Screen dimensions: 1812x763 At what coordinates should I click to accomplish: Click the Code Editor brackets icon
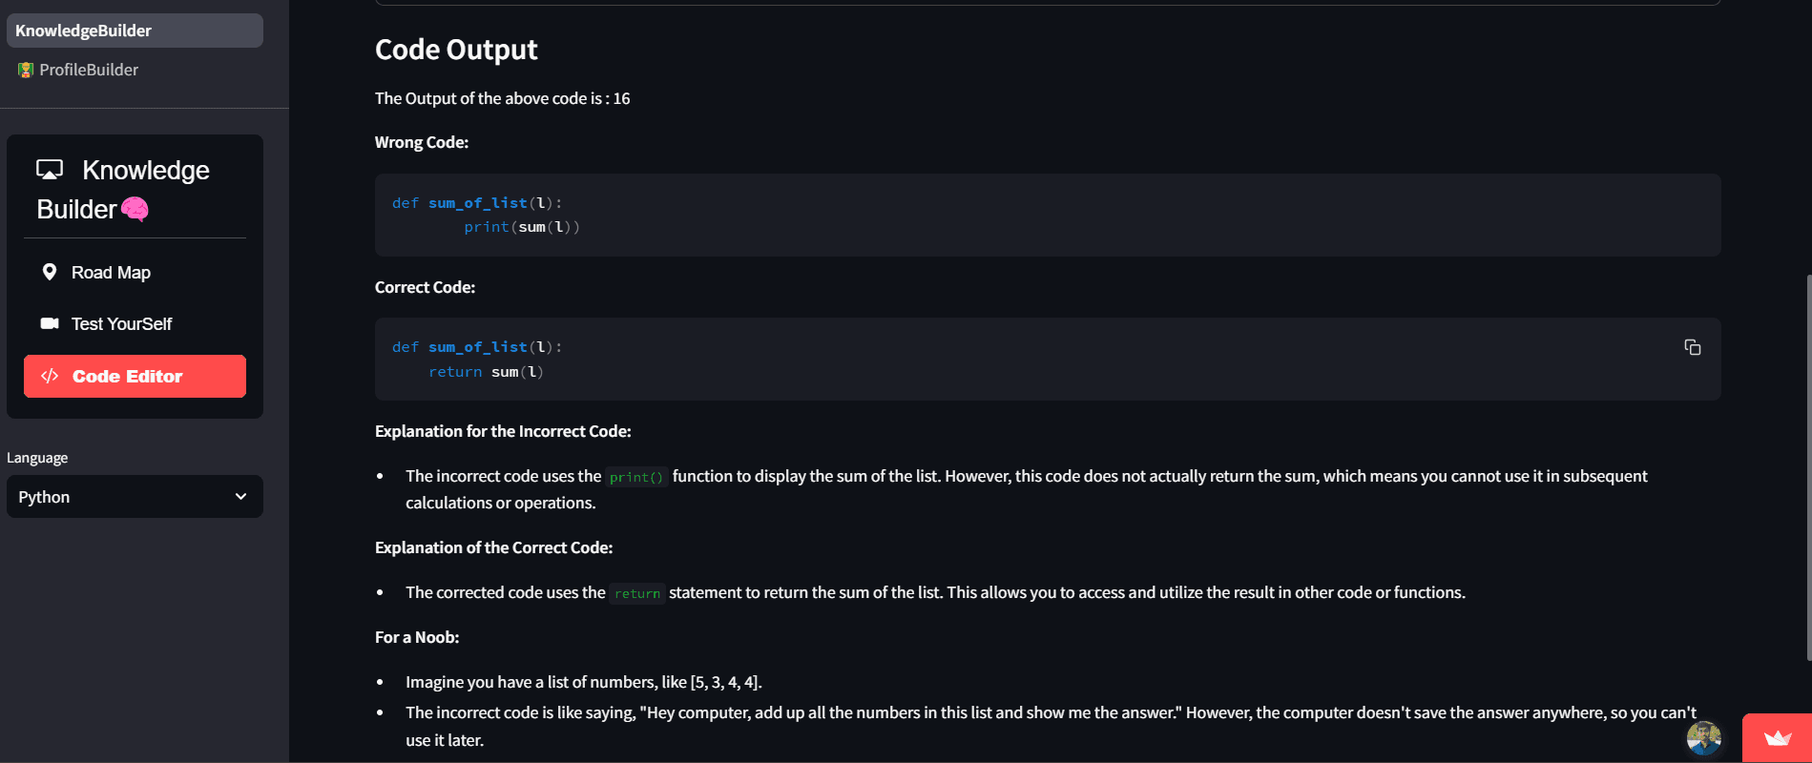click(x=50, y=376)
